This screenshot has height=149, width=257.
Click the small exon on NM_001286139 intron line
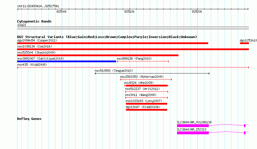point(245,126)
